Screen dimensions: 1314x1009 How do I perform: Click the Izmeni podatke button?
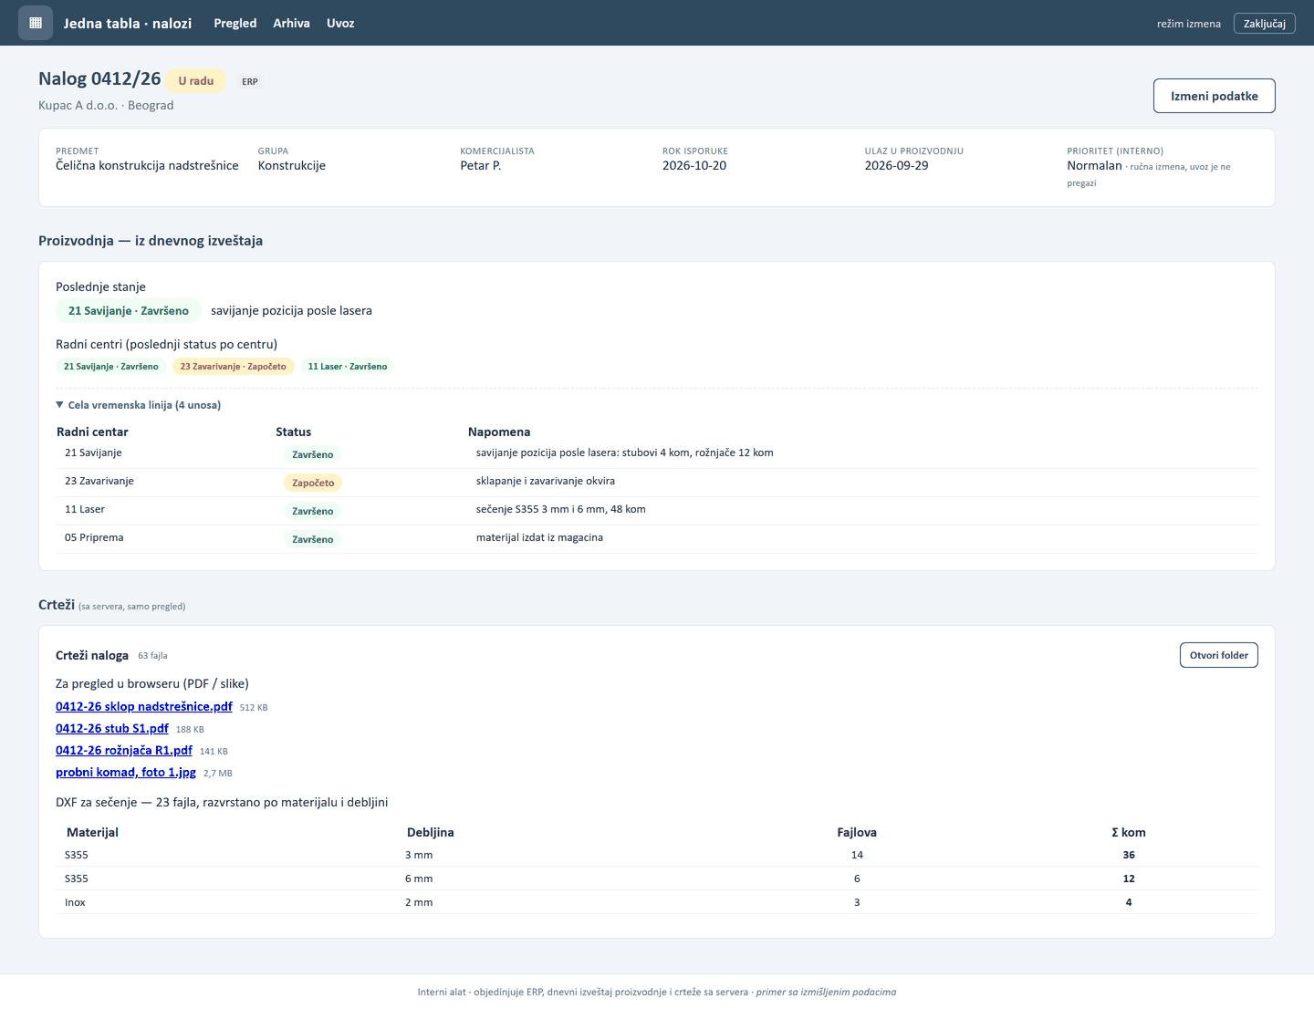click(1214, 96)
